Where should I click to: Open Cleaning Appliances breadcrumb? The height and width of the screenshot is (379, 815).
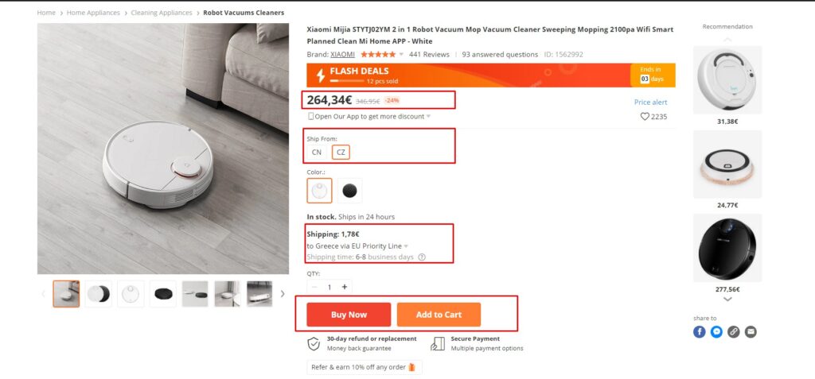161,13
